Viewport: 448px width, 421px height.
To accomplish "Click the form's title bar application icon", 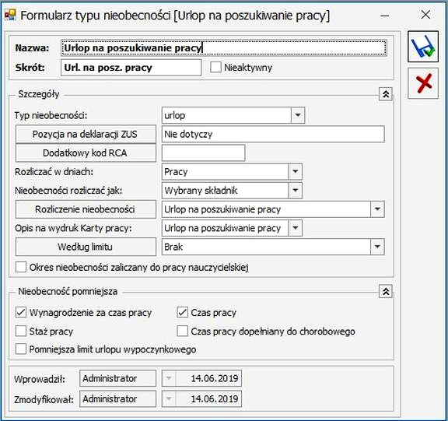I will point(10,15).
